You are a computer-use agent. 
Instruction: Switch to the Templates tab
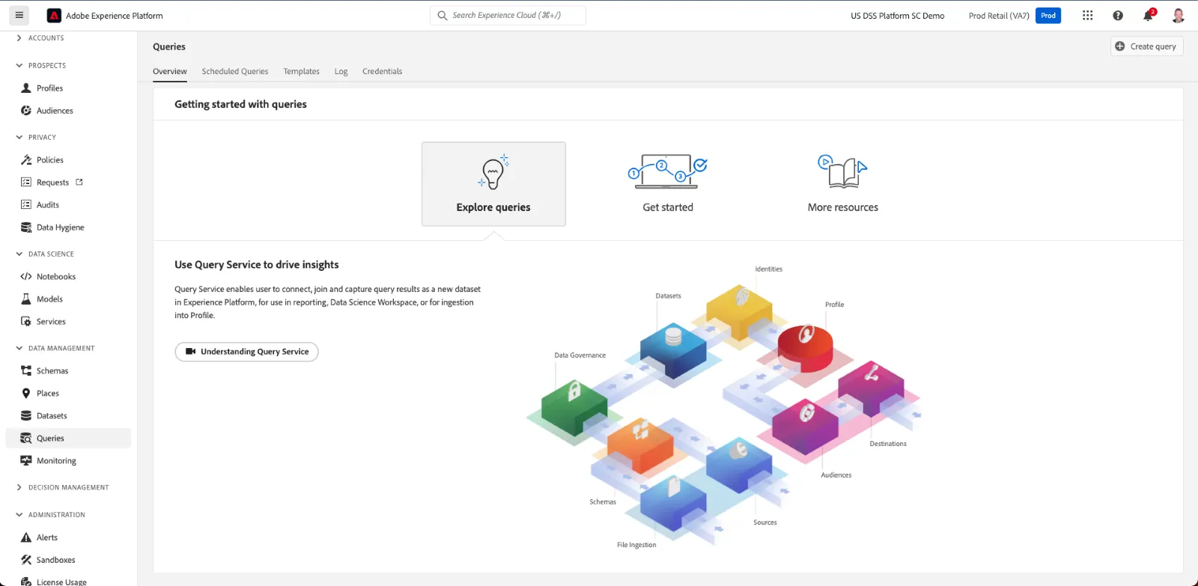coord(301,72)
